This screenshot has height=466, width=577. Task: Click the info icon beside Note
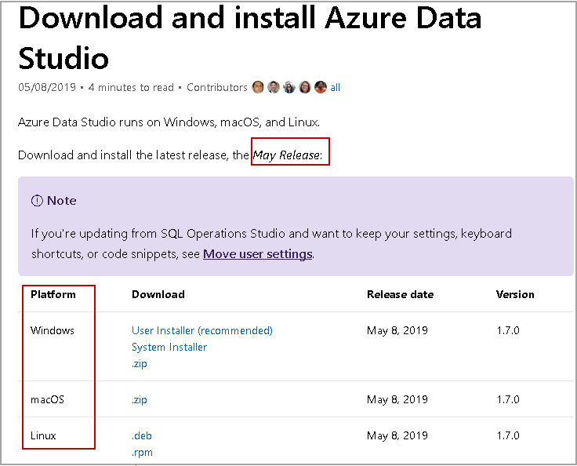[37, 201]
